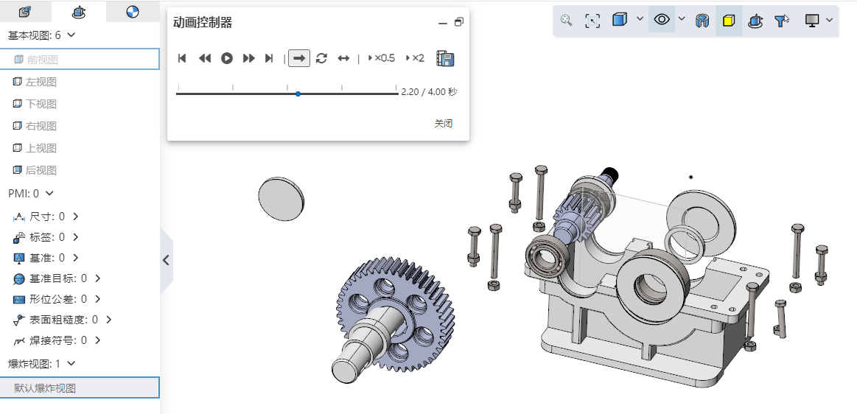Image resolution: width=857 pixels, height=414 pixels.
Task: Save the animation as video
Action: click(x=445, y=58)
